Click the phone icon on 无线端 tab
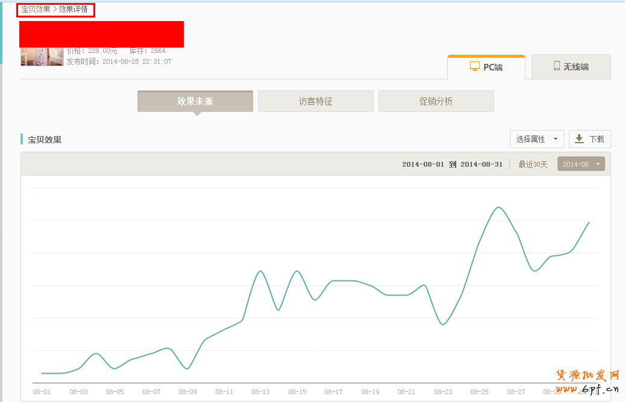Image resolution: width=625 pixels, height=402 pixels. (x=557, y=67)
